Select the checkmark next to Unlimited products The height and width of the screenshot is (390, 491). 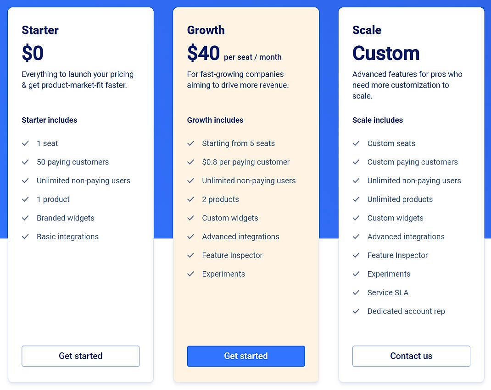pos(356,199)
